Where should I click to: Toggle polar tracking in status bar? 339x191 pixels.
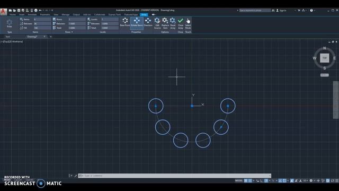click(x=266, y=180)
